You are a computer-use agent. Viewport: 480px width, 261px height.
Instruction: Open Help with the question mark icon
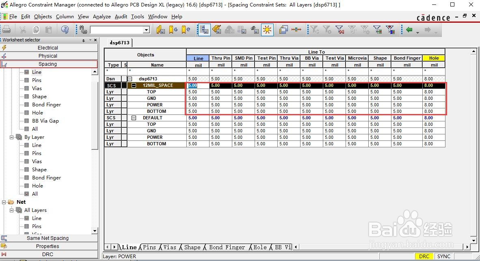coord(65,29)
